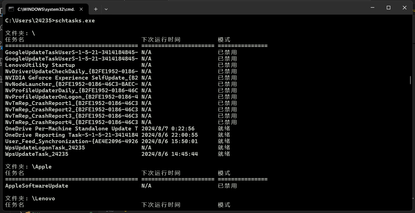This screenshot has height=213, width=415.
Task: Click the AppleSoftwareUpdate task name
Action: click(37, 186)
